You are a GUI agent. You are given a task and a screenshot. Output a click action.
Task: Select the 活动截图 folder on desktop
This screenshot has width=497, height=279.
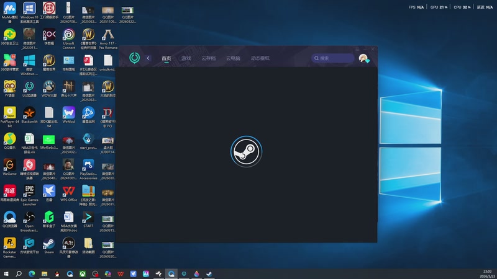click(88, 246)
